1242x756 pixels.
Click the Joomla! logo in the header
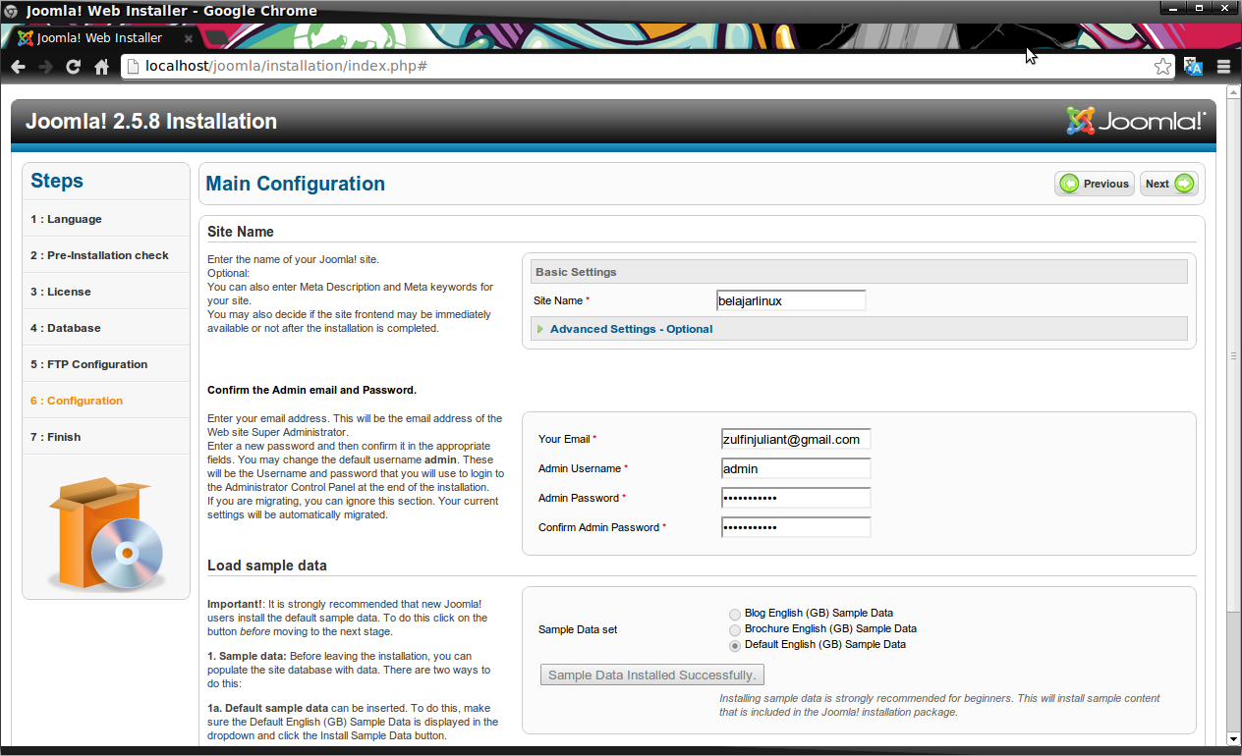coord(1136,121)
